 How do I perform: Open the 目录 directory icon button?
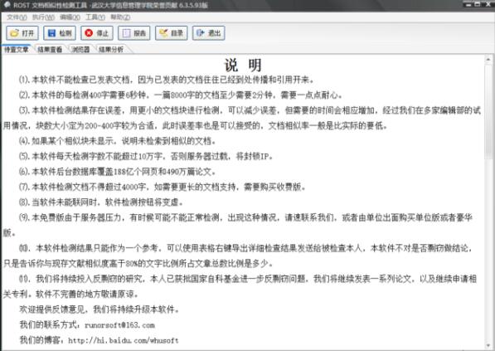(172, 33)
